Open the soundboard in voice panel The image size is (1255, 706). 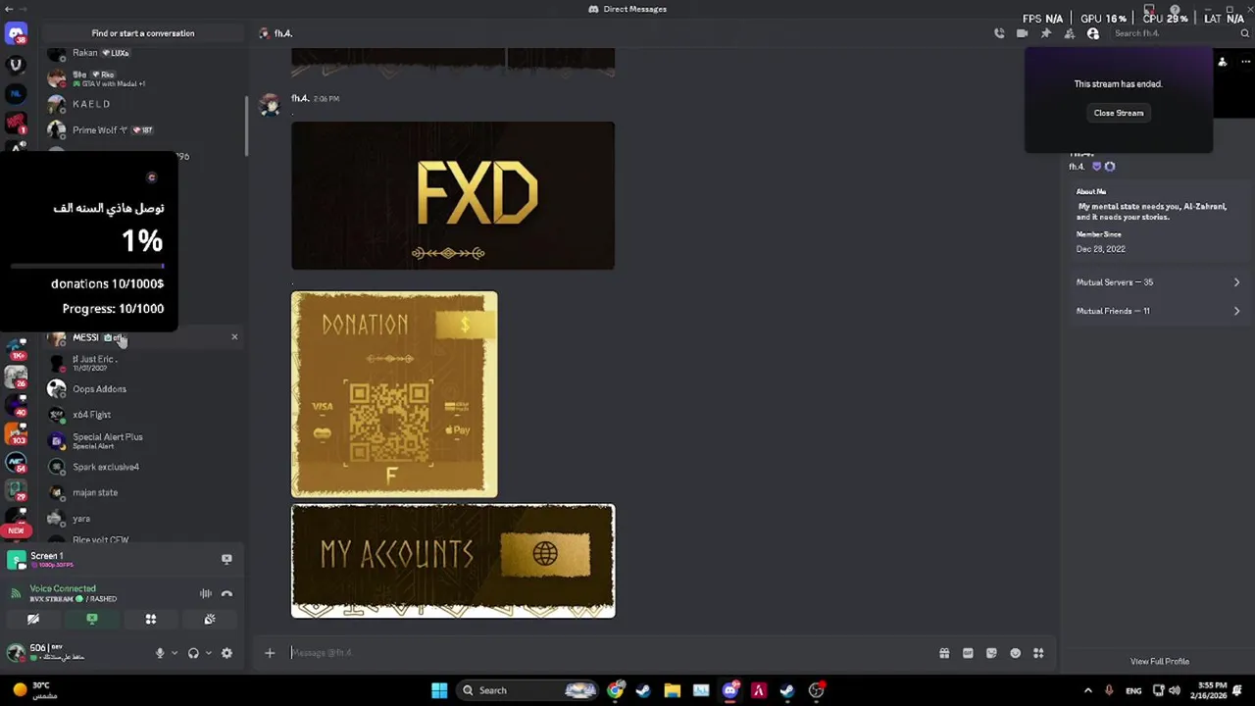[x=210, y=620]
